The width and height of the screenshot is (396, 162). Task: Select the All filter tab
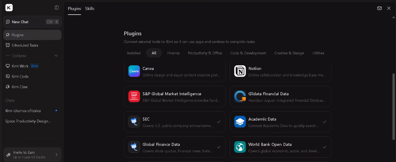(154, 53)
